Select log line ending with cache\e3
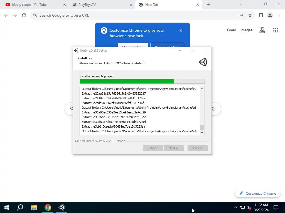The width and height of the screenshot is (285, 213). pos(139,108)
